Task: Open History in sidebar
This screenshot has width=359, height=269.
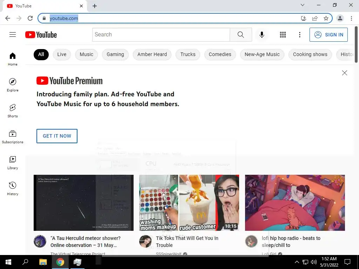Action: pos(13,188)
